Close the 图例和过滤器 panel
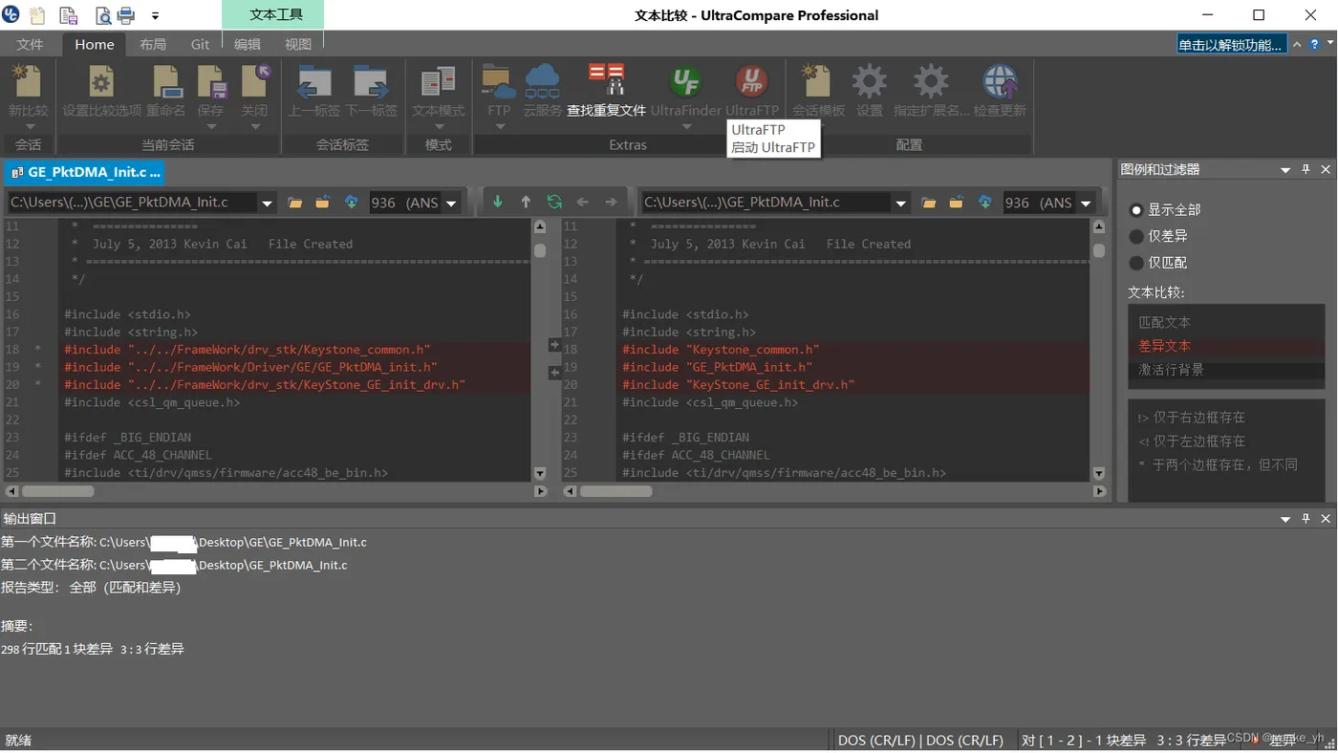Viewport: 1338px width, 753px height. coord(1326,169)
